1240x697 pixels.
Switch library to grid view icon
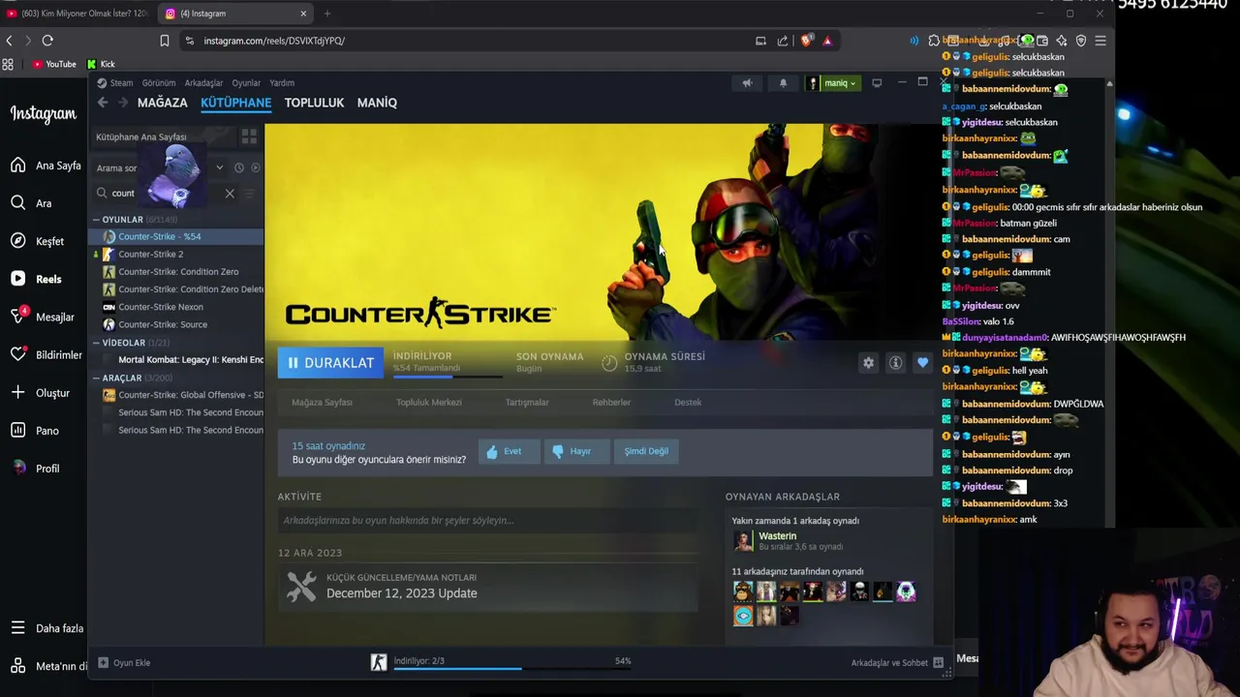[x=249, y=136]
